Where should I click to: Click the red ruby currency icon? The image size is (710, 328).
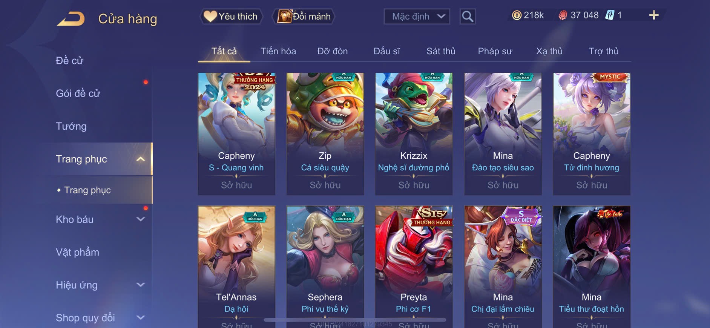pos(563,15)
